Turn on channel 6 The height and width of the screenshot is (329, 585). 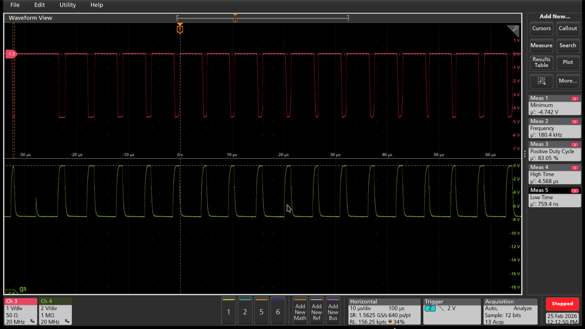(278, 311)
